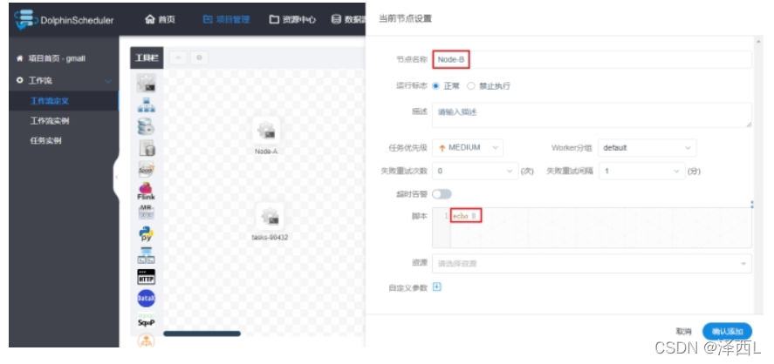Open the 资源 resource selection dropdown
The height and width of the screenshot is (364, 774).
point(592,264)
